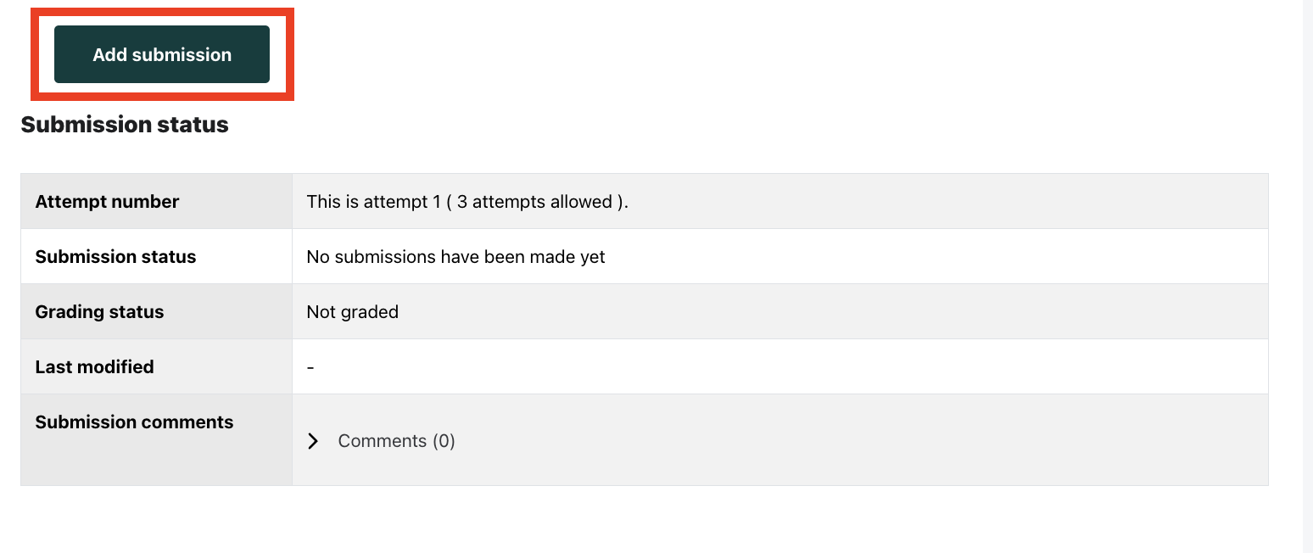This screenshot has height=553, width=1313.
Task: Click the Add submission button
Action: (x=162, y=54)
